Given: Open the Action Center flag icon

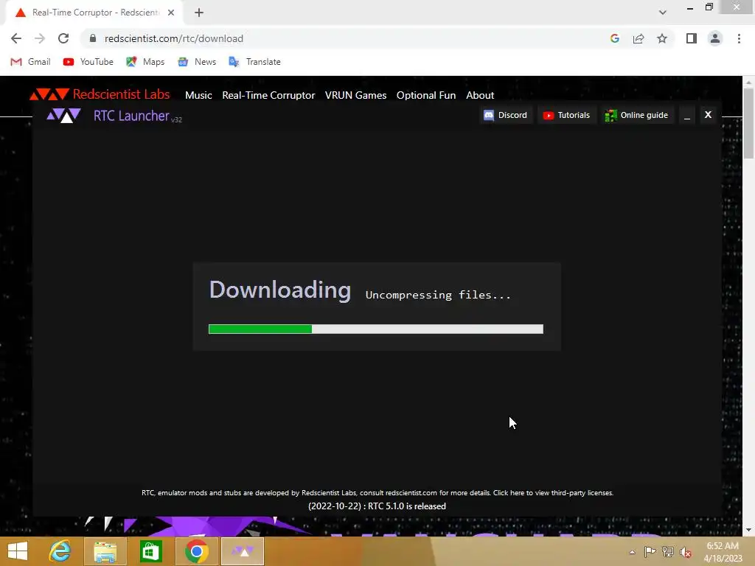Looking at the screenshot, I should pos(650,551).
